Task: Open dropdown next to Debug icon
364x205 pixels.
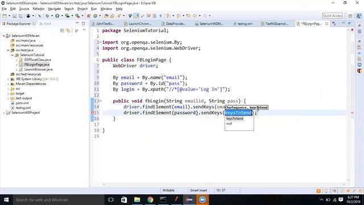Action: 52,16
